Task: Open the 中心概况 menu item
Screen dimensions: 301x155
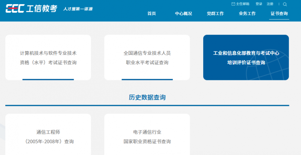Action: pyautogui.click(x=184, y=14)
